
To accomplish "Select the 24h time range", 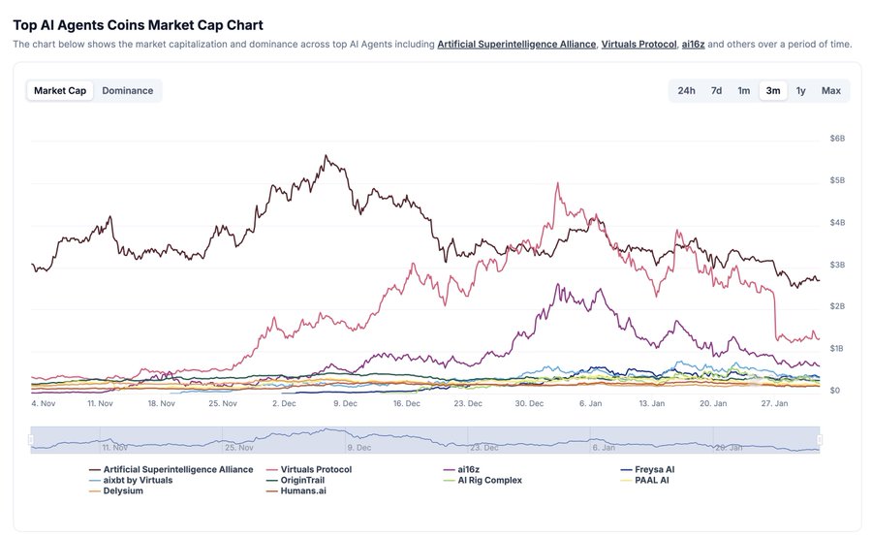I will tap(686, 91).
